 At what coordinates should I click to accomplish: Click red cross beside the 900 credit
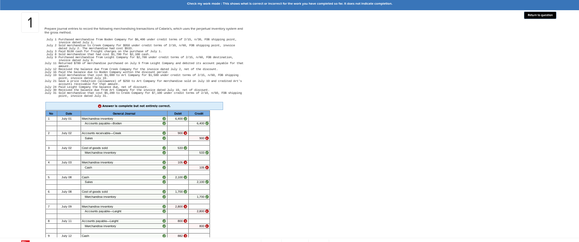click(207, 138)
